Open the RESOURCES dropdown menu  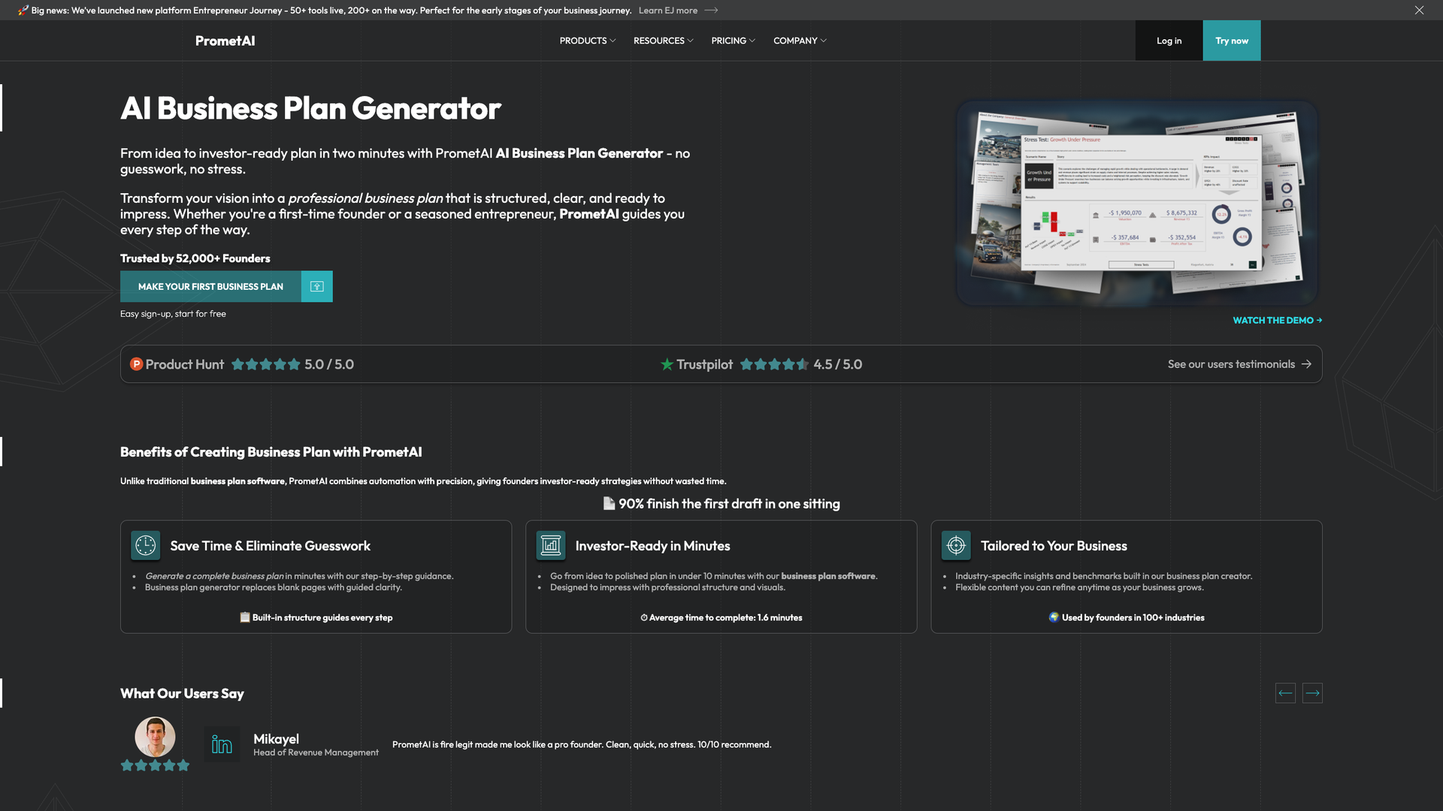point(663,41)
